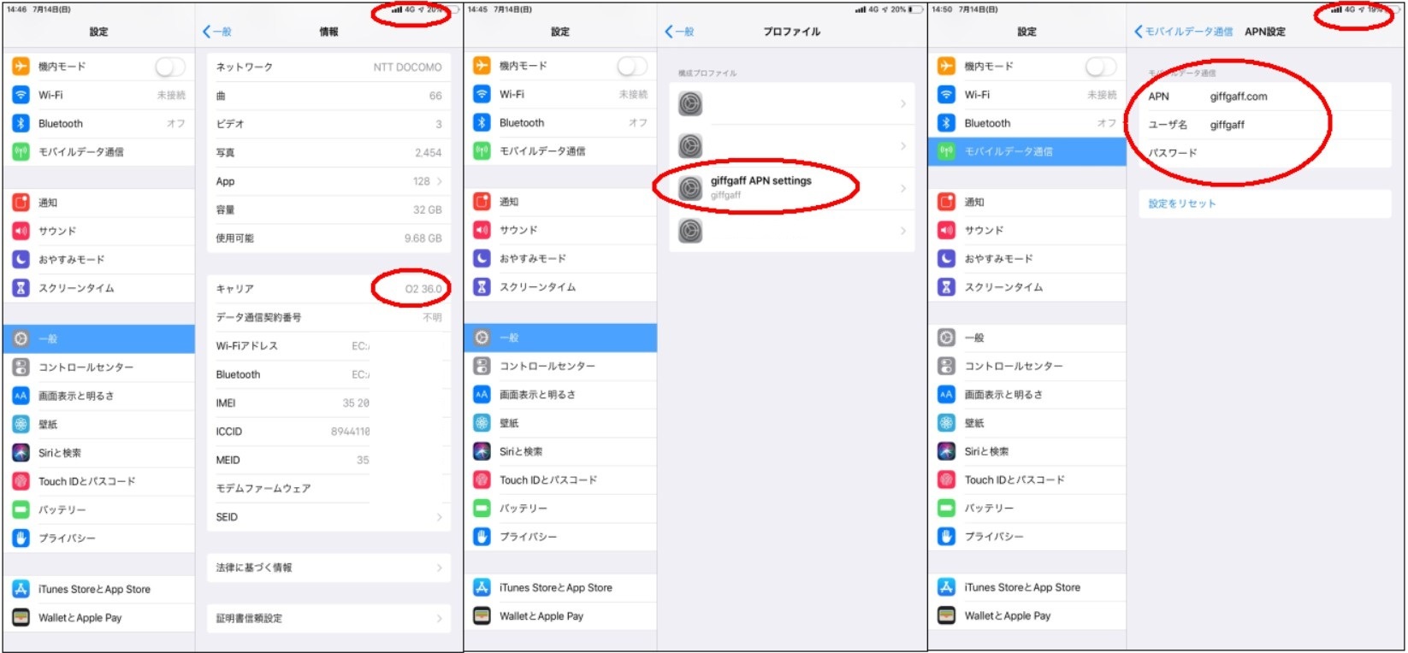Expand the SEID row chevron
Image resolution: width=1408 pixels, height=653 pixels.
pos(440,517)
